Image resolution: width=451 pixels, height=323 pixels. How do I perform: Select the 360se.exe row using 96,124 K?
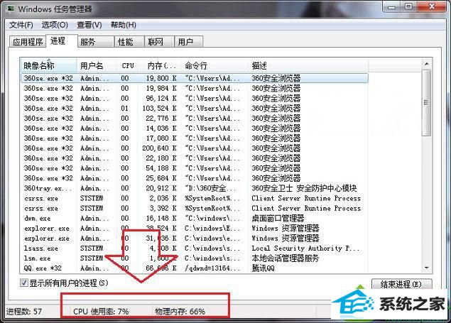click(x=195, y=98)
